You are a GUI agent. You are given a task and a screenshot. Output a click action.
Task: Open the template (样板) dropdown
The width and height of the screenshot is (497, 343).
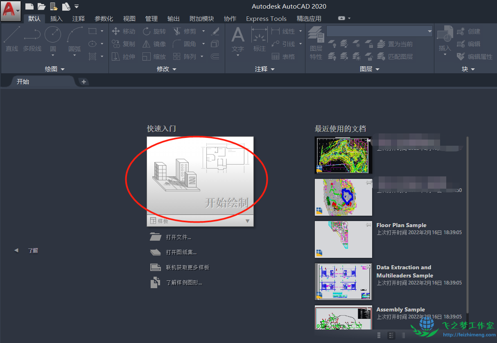[x=247, y=221]
